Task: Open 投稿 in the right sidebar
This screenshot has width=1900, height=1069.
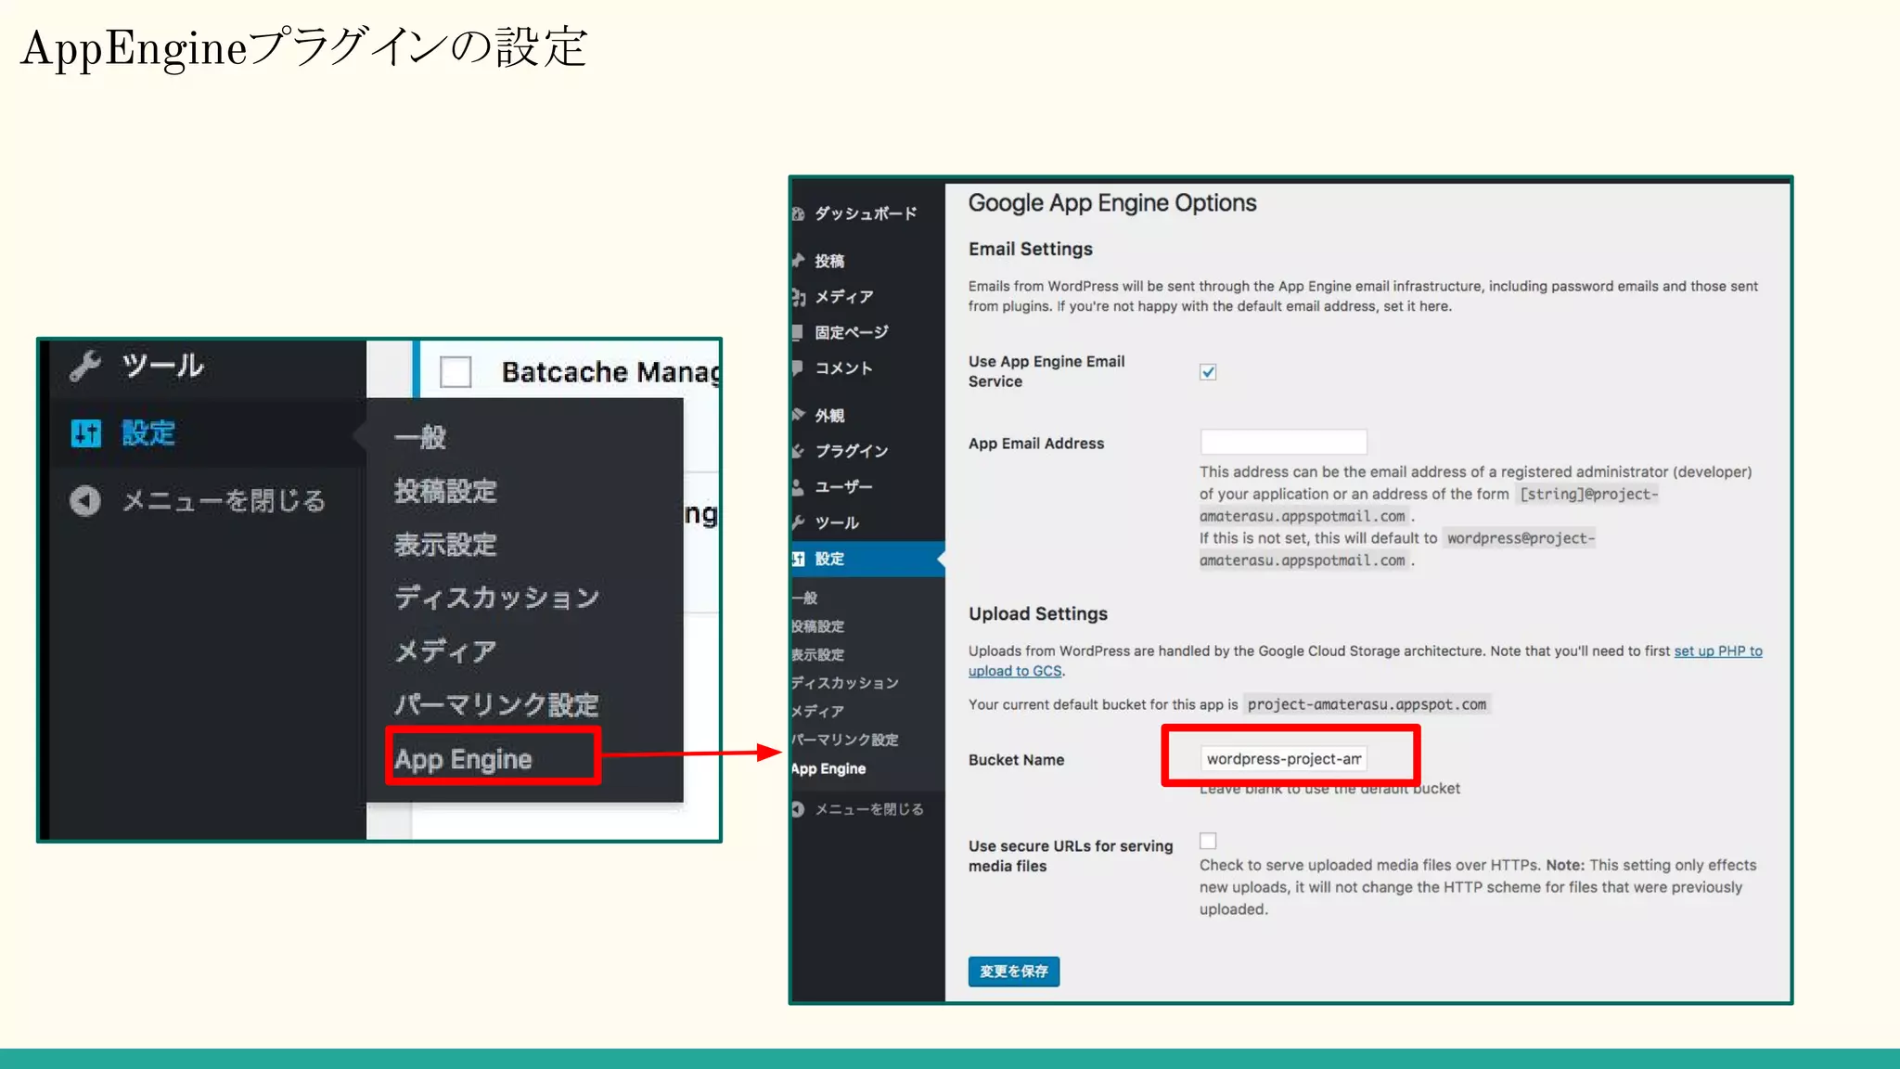Action: (830, 261)
